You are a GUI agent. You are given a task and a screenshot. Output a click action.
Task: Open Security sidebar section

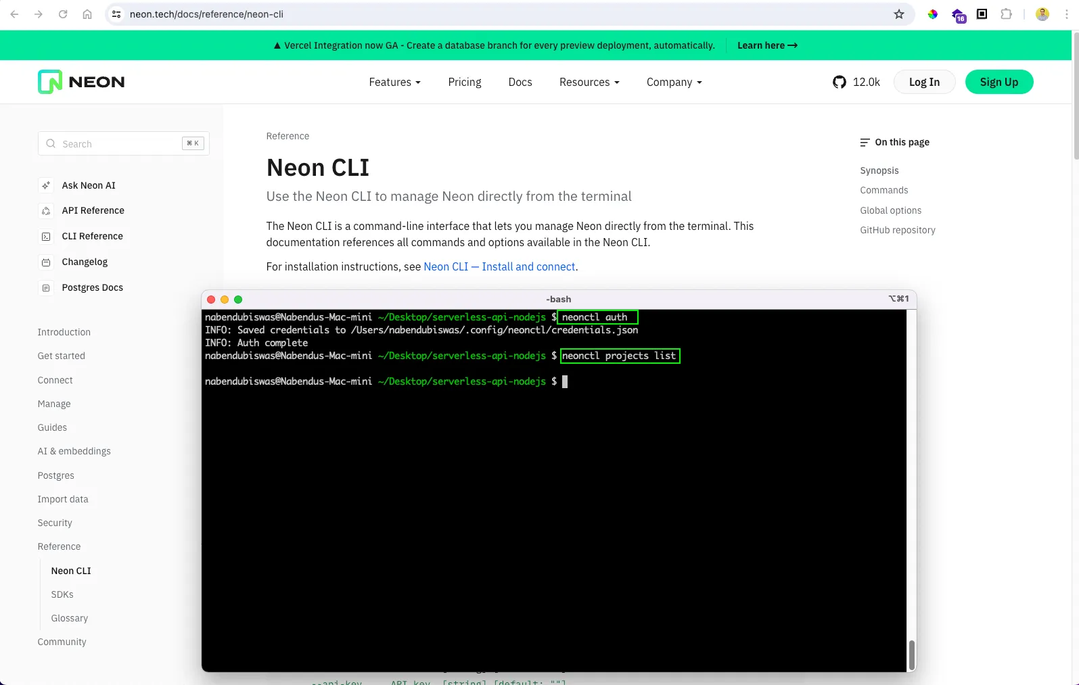click(x=55, y=523)
